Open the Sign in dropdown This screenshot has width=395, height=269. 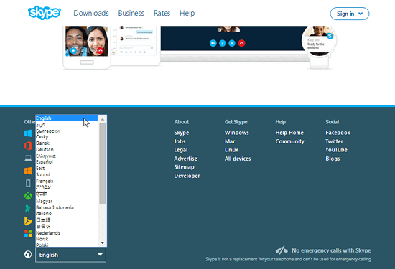point(350,14)
